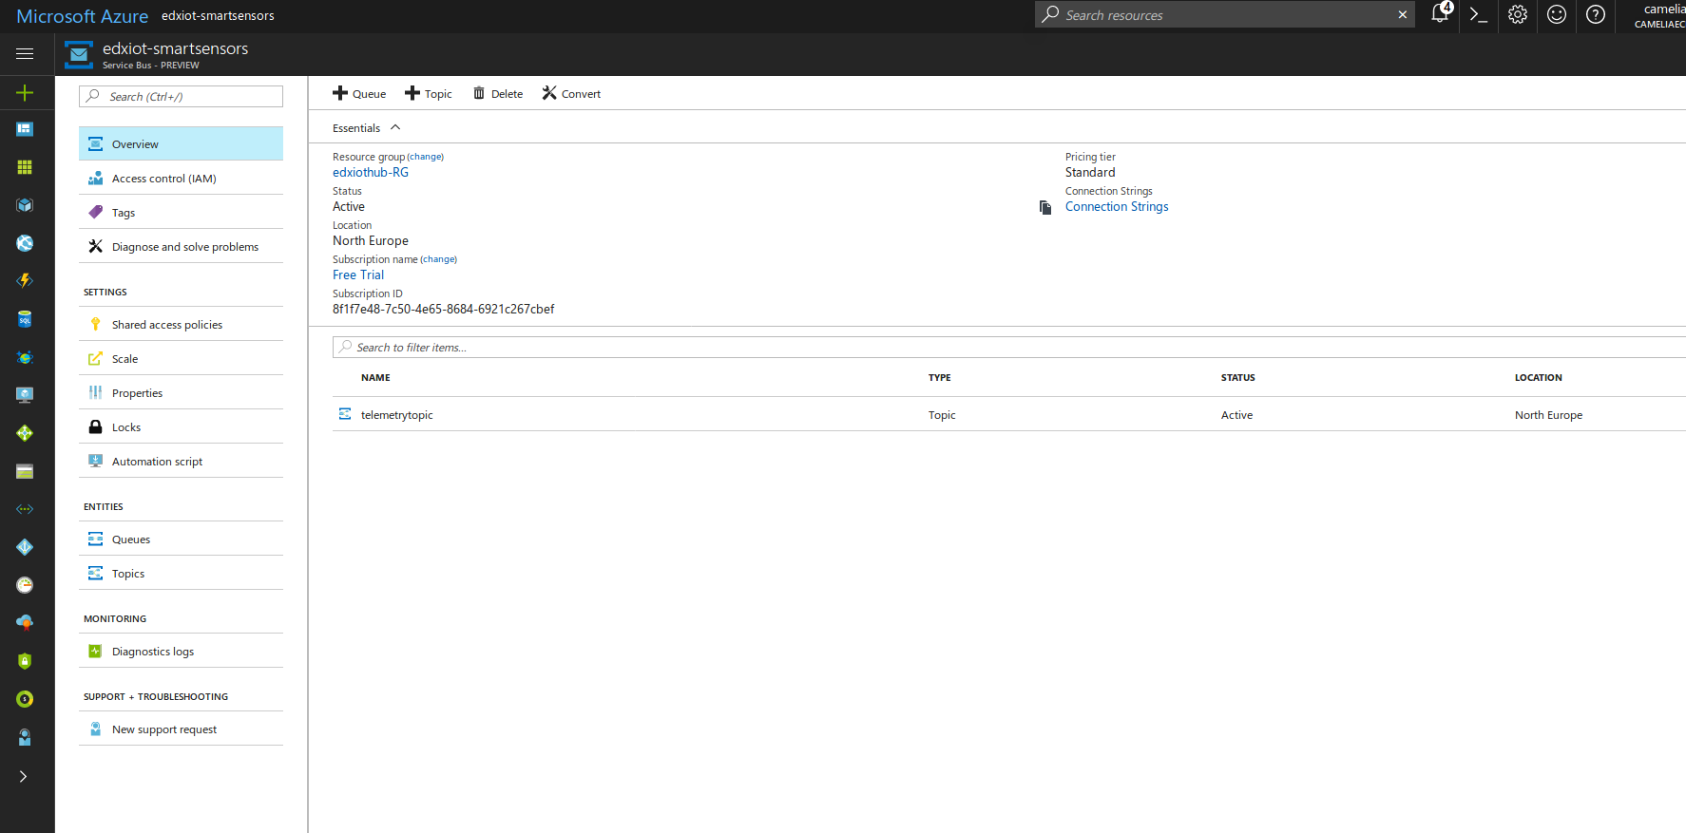Open the Free Trial subscription link
Screen dimensions: 1686x833
358,275
